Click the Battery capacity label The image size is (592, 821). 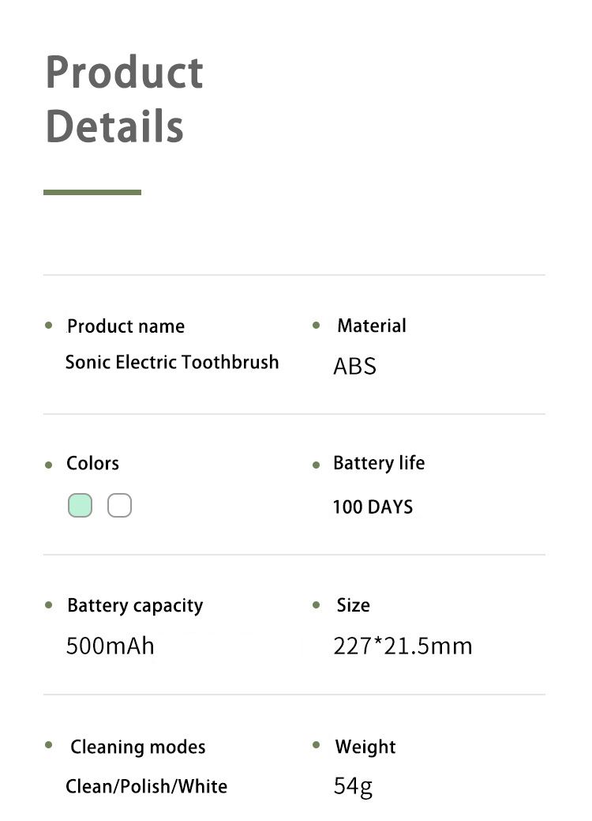135,606
